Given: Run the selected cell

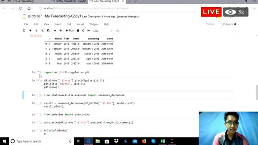Looking at the screenshot, I should tap(70, 31).
